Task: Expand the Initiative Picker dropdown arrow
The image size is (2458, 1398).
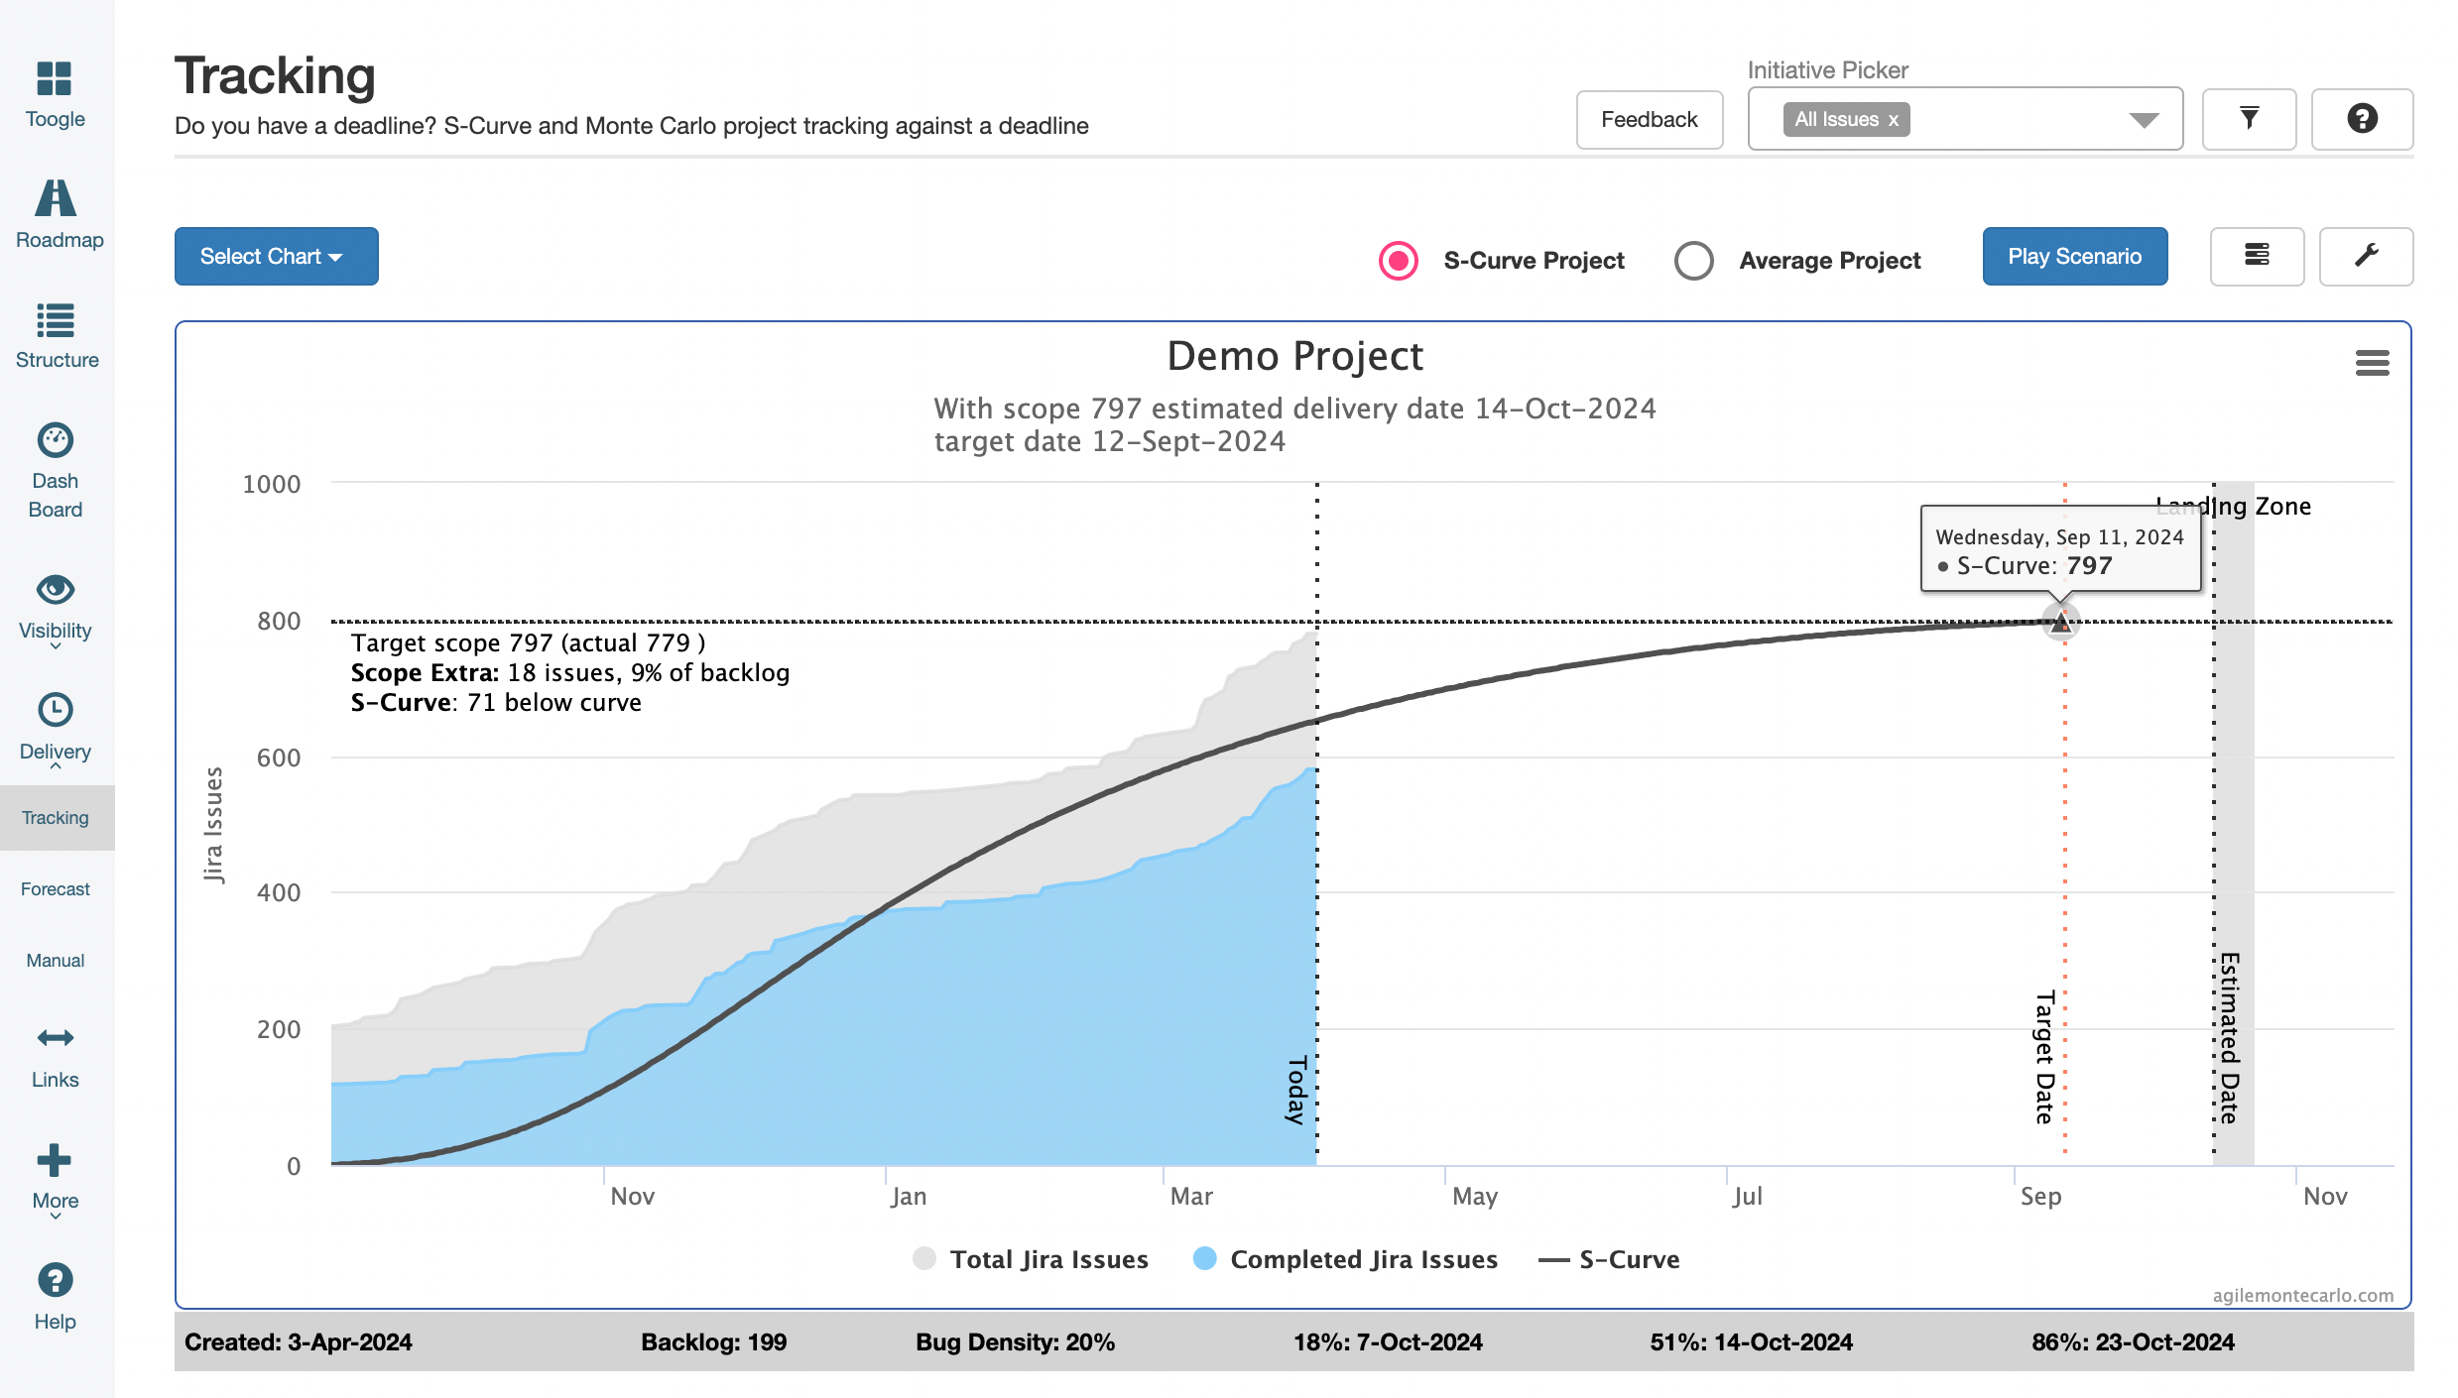Action: 2144,120
